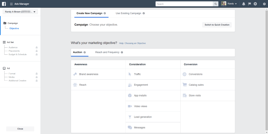Screen dimensions: 268x134
Task: Pick the Catalog sales objective
Action: (x=208, y=85)
